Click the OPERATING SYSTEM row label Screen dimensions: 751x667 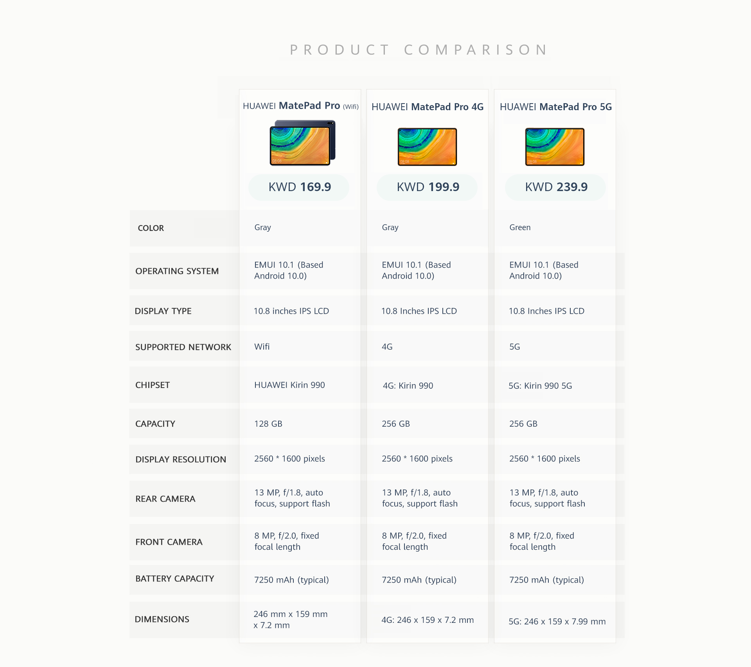pyautogui.click(x=177, y=271)
